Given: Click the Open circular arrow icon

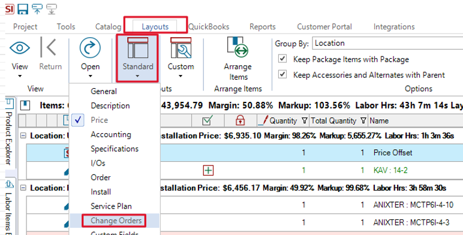Looking at the screenshot, I should (x=90, y=47).
